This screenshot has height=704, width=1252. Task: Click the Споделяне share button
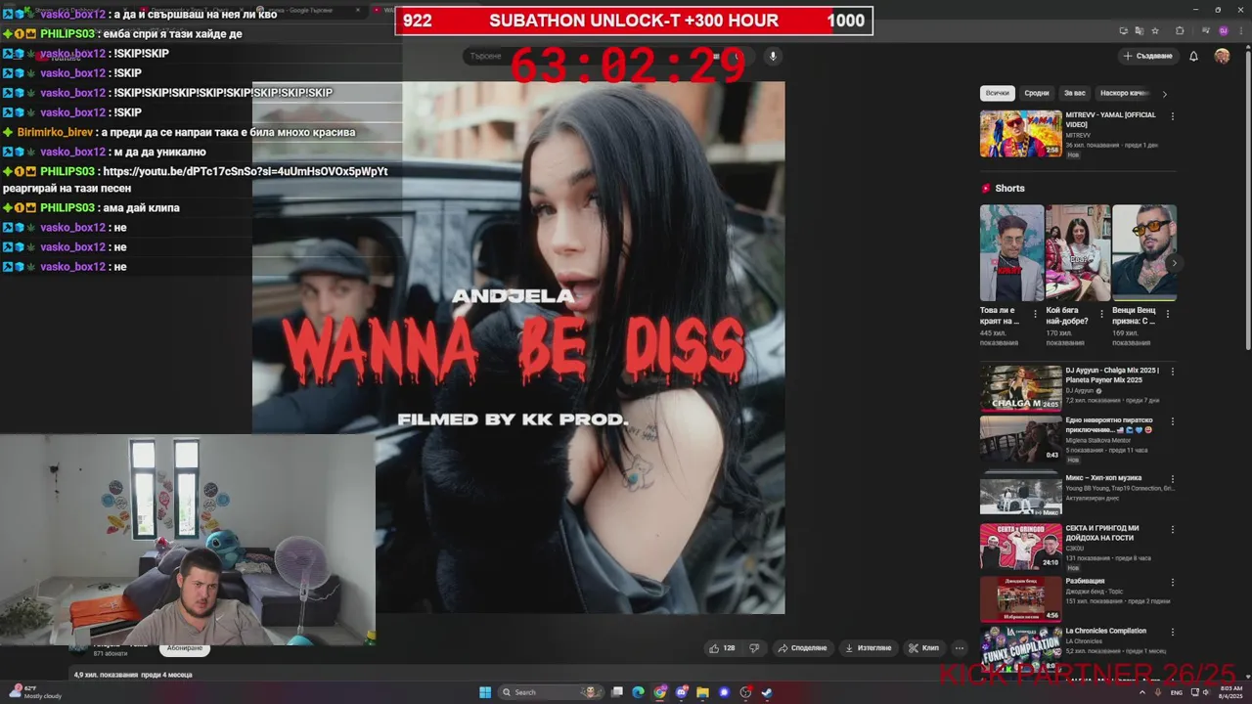[802, 647]
